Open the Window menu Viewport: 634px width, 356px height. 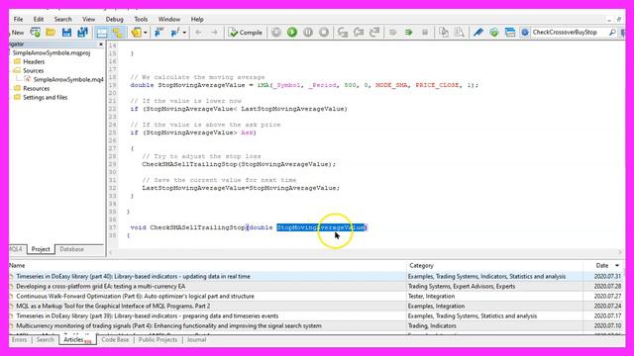(169, 19)
